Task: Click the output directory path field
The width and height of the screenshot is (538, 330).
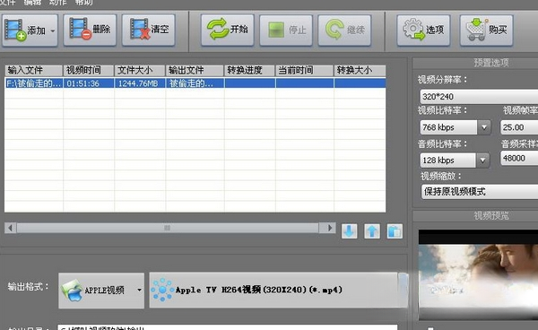Action: (228, 327)
